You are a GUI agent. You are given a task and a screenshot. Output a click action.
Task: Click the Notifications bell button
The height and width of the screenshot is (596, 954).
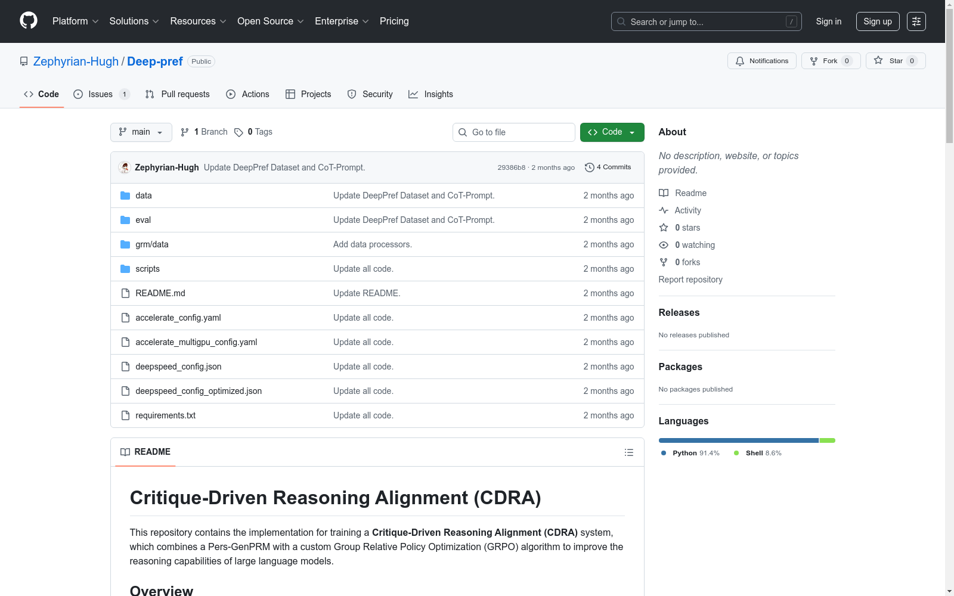(x=761, y=61)
